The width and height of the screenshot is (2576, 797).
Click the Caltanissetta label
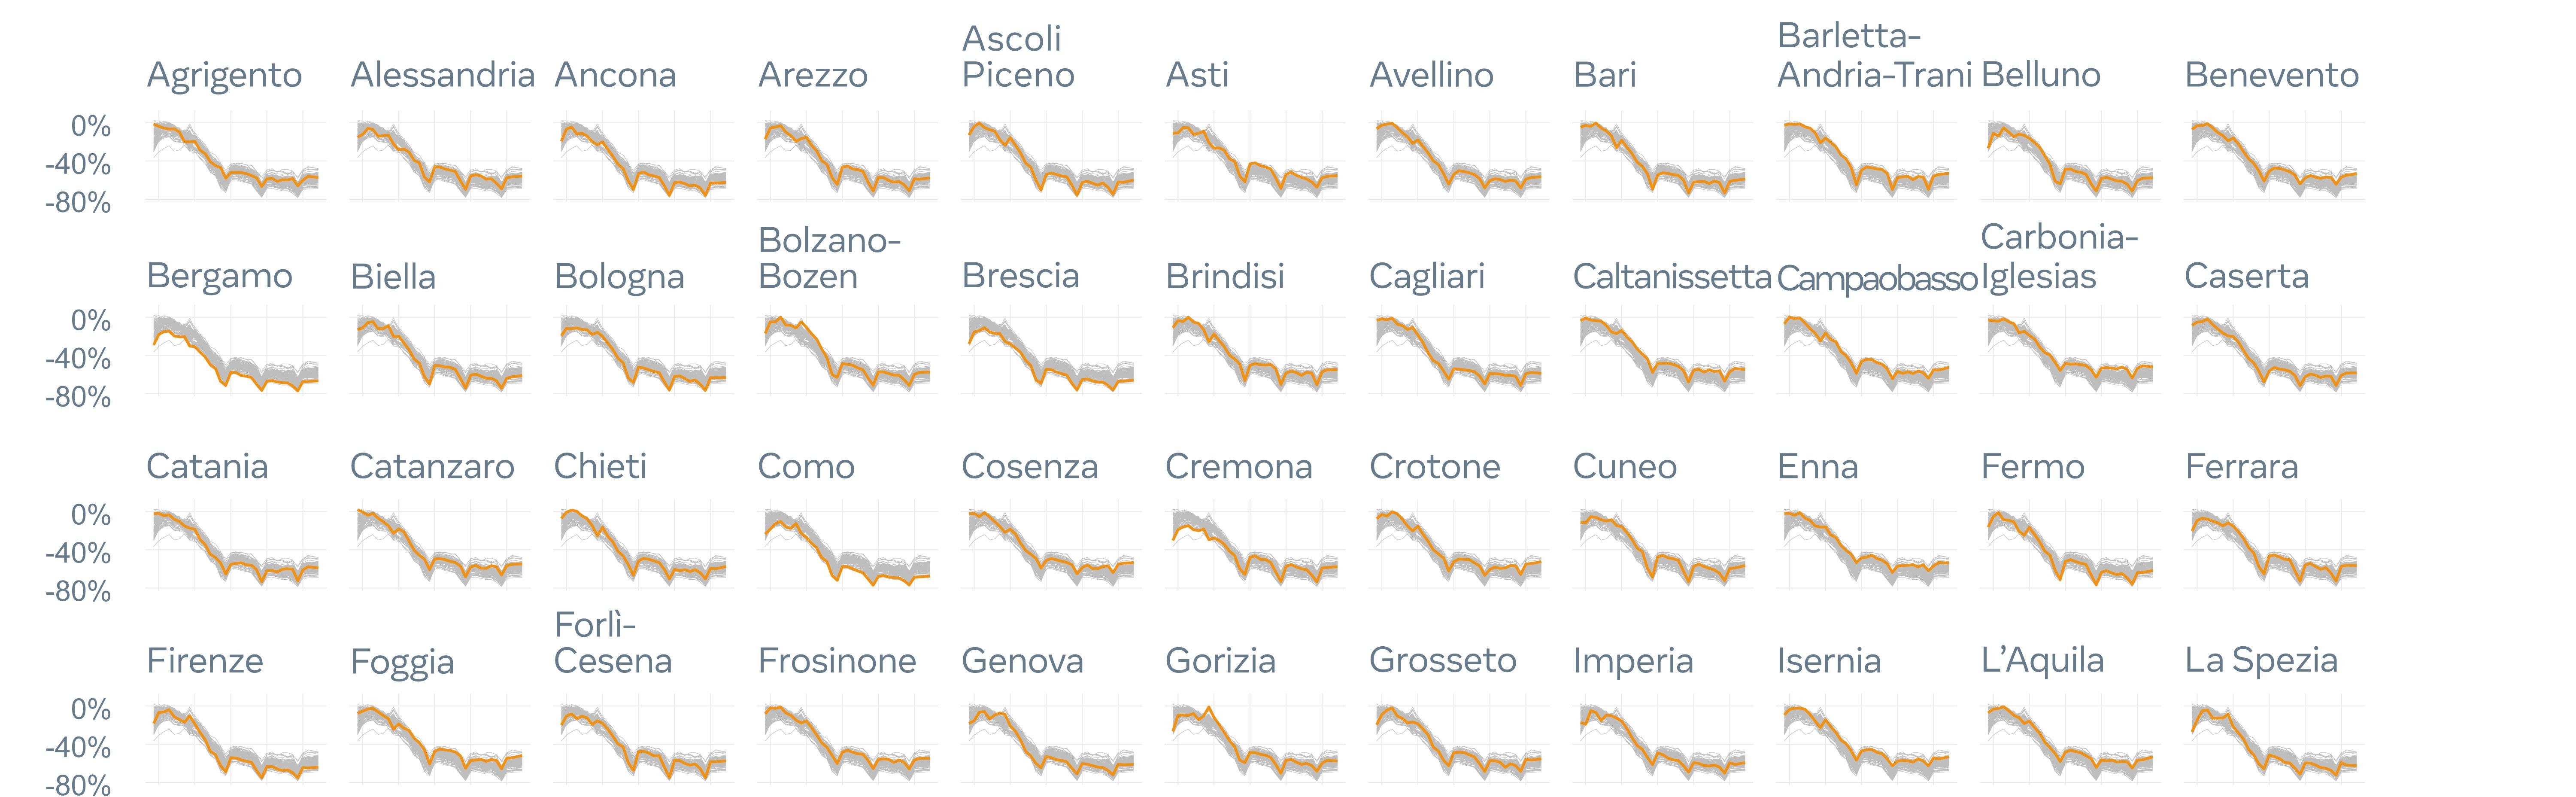point(1671,277)
